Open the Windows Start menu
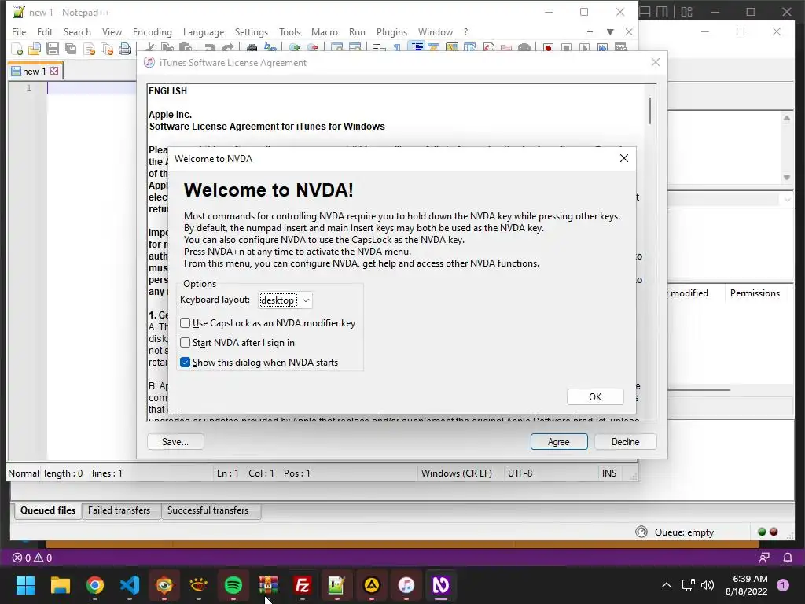The height and width of the screenshot is (604, 805). [x=25, y=585]
